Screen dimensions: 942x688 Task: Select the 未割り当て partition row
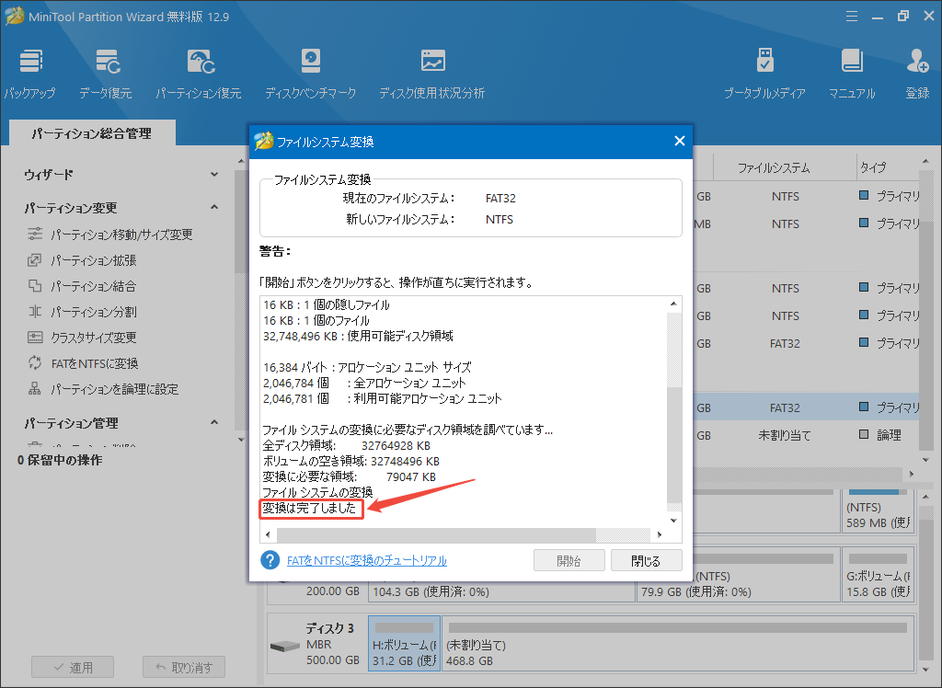coord(805,435)
